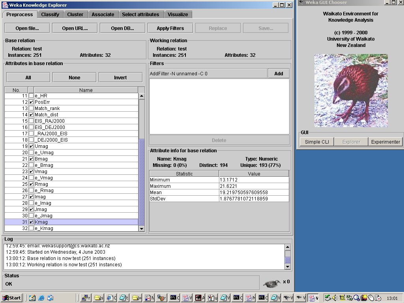
Task: Click the speaker volume tray icon
Action: click(x=335, y=298)
